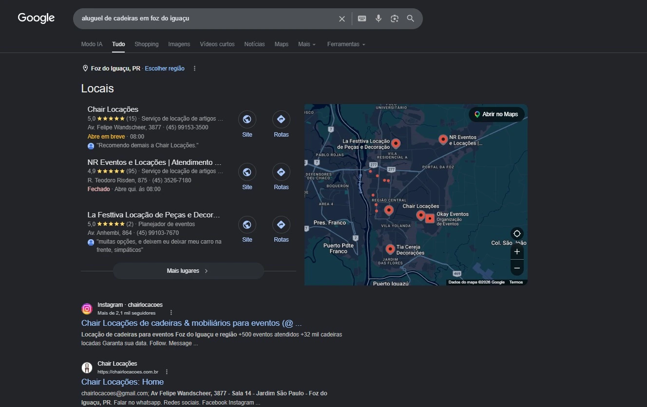The width and height of the screenshot is (647, 407).
Task: Expand the Mais dropdown in search tabs
Action: click(307, 44)
